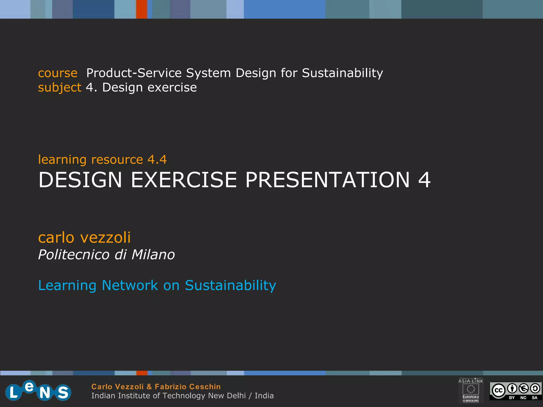Click the Asia Link EuropeAid logo
Image resolution: width=543 pixels, height=407 pixels.
pos(471,390)
